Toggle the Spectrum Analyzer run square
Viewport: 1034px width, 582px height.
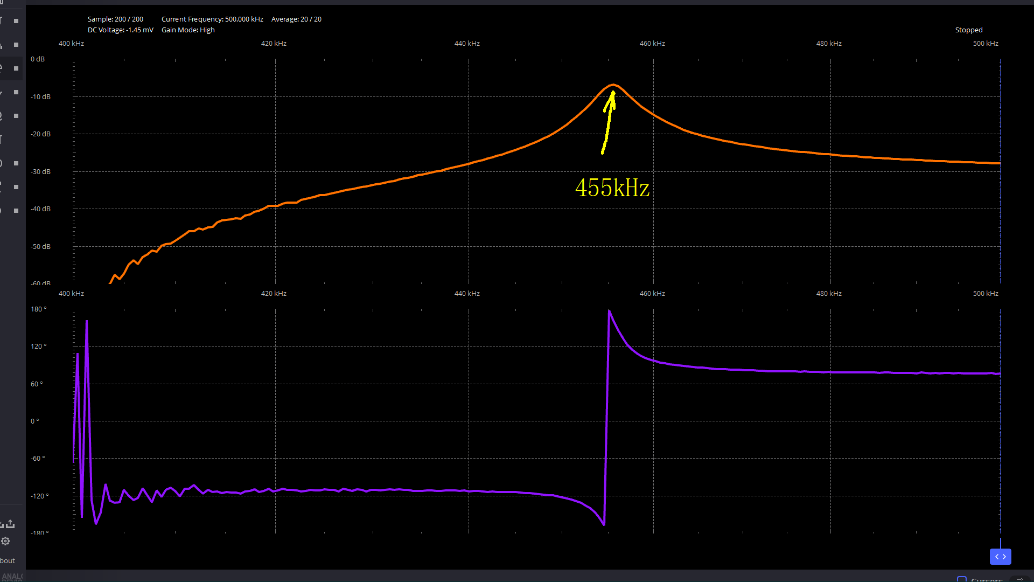click(x=16, y=45)
